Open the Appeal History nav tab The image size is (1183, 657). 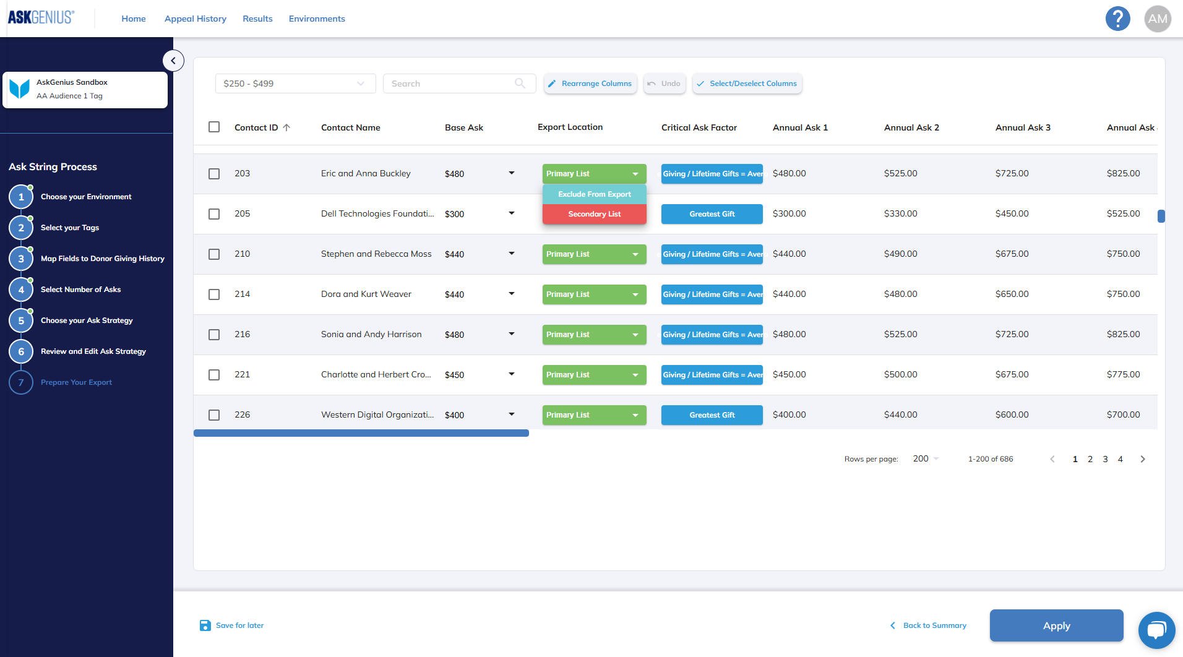click(x=195, y=19)
